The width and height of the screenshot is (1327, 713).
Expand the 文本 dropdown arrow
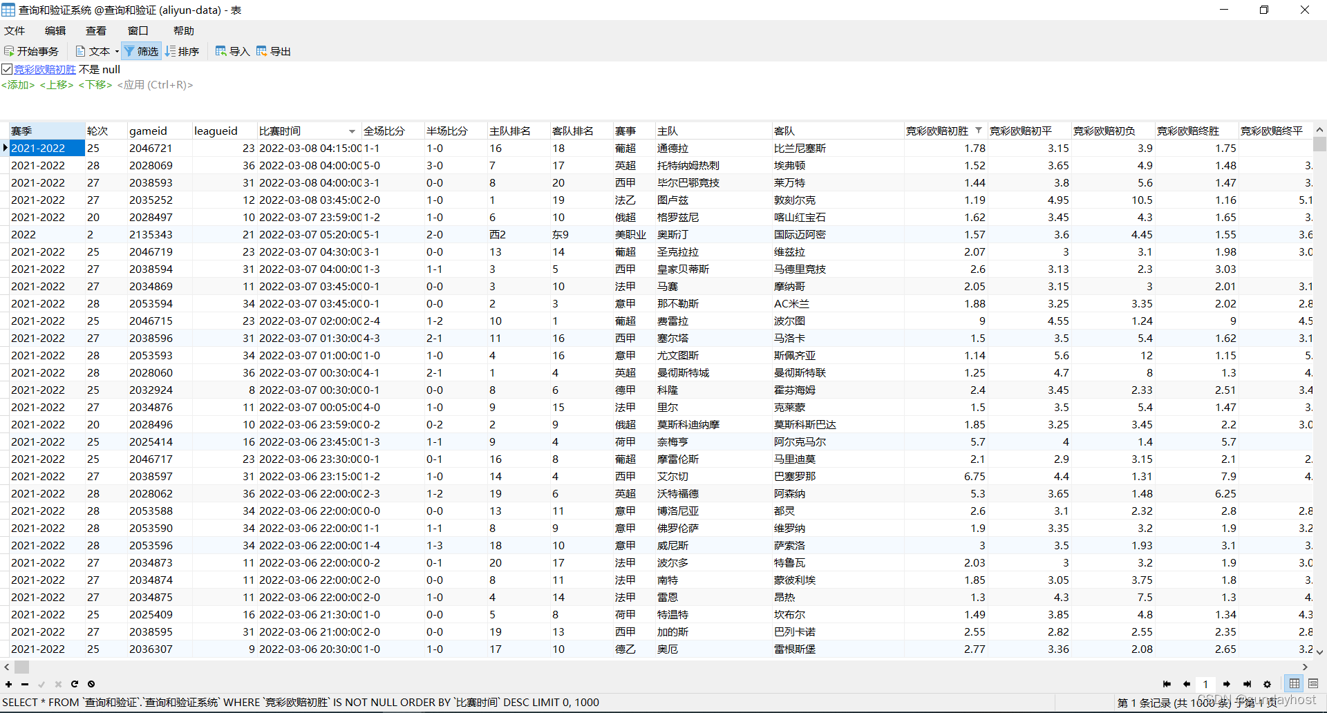(x=117, y=51)
